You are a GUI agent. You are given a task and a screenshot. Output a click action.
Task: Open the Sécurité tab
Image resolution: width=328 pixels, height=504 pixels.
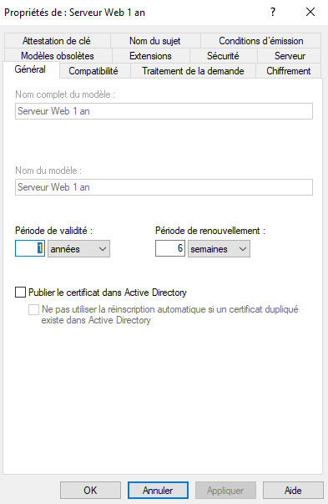pyautogui.click(x=223, y=56)
